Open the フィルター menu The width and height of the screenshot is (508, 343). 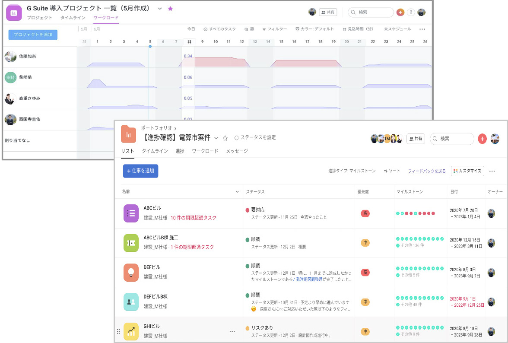click(274, 29)
